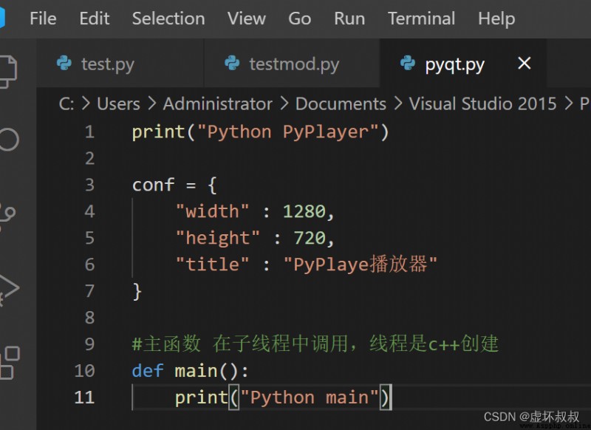Click the "PyPlaye播放器" string on line 6

pyautogui.click(x=360, y=264)
